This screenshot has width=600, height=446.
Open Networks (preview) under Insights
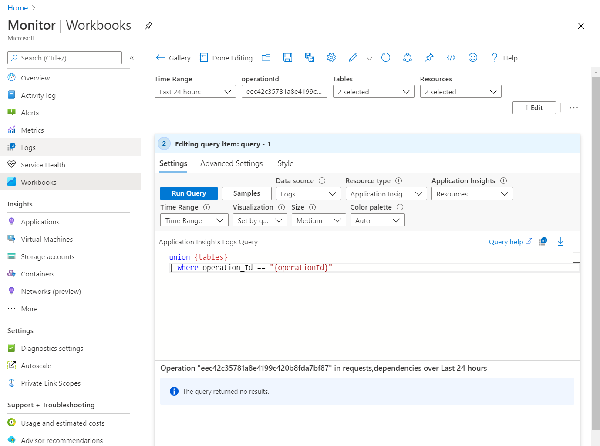point(71,291)
